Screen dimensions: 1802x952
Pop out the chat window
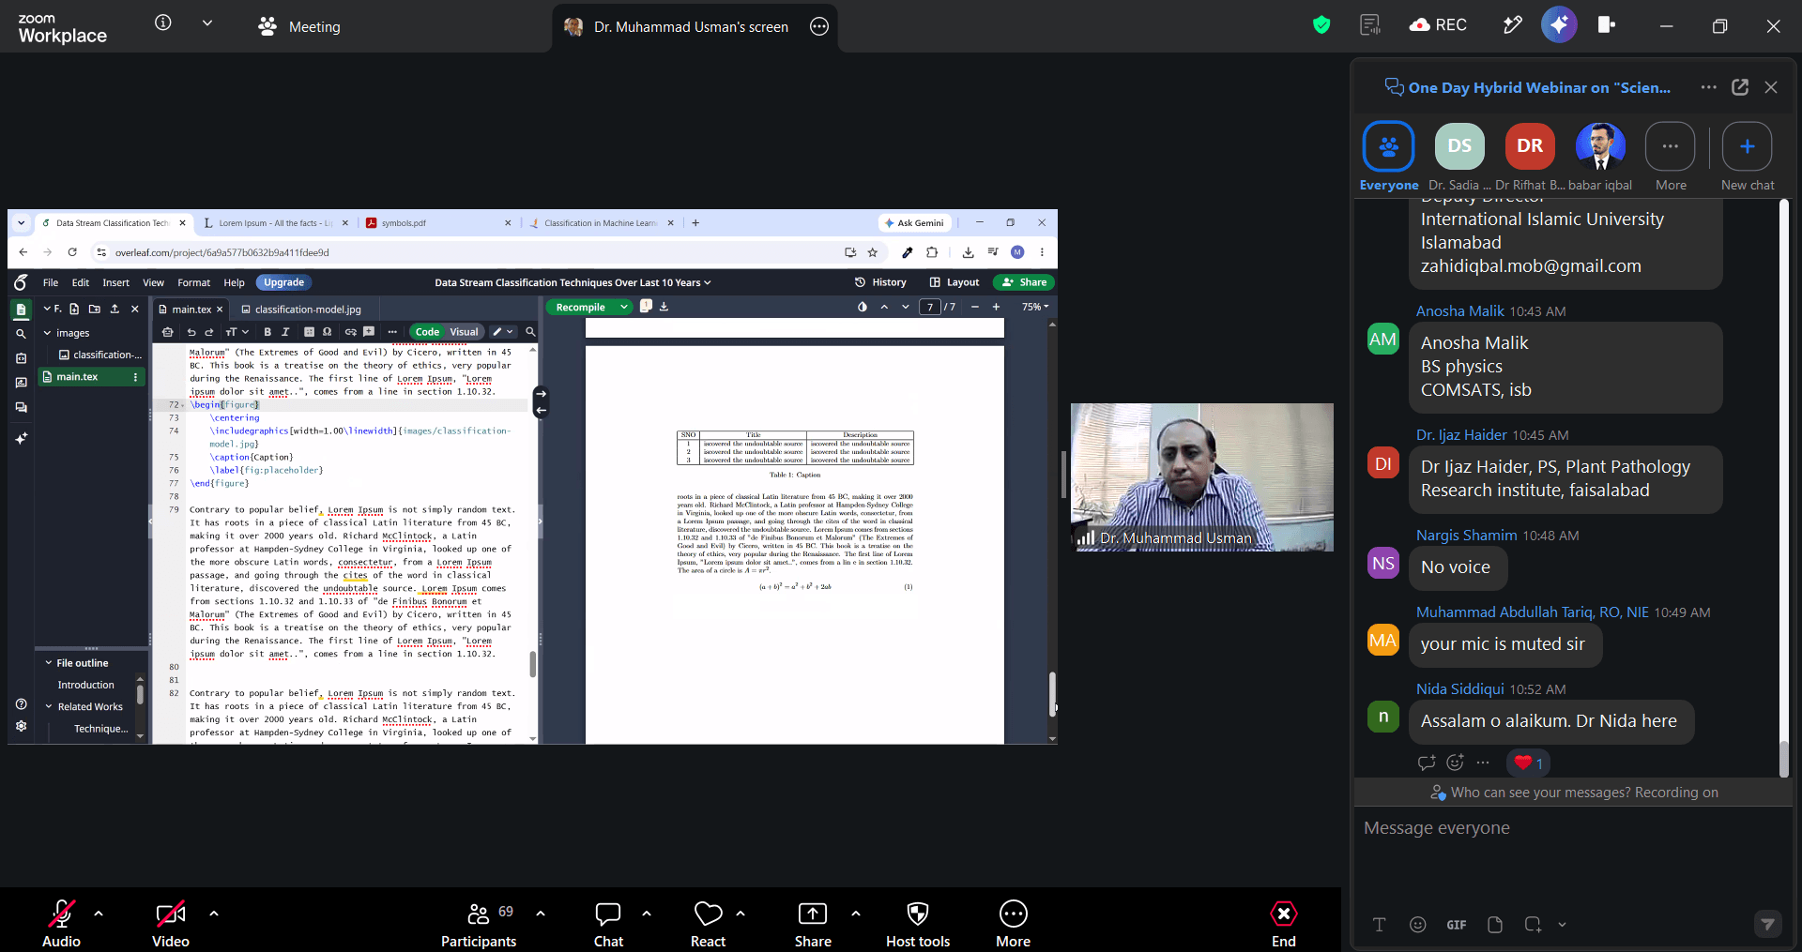[1740, 87]
